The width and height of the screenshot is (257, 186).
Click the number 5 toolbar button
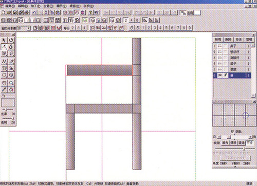(167, 28)
